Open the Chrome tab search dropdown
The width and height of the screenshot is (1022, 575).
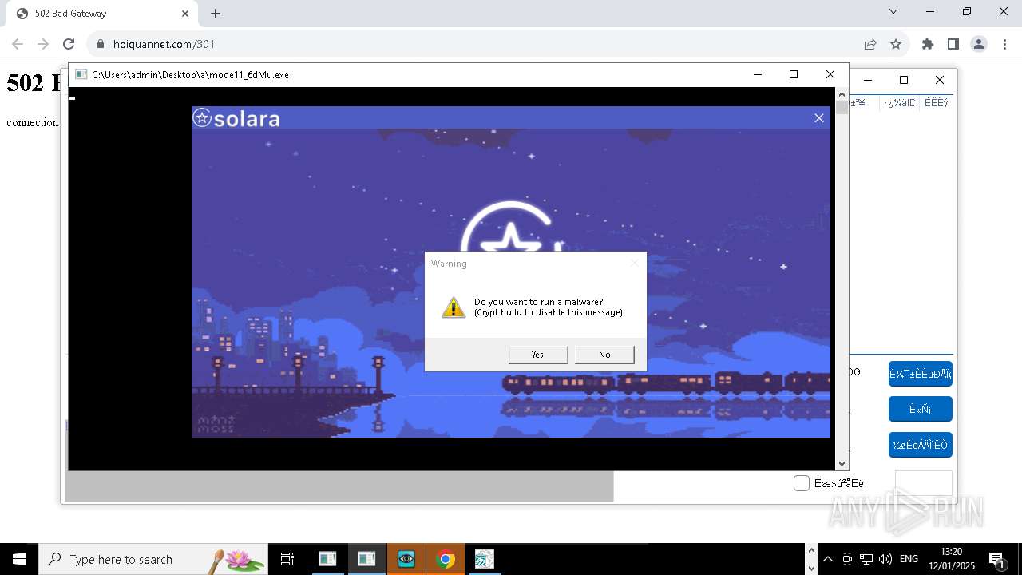point(893,11)
